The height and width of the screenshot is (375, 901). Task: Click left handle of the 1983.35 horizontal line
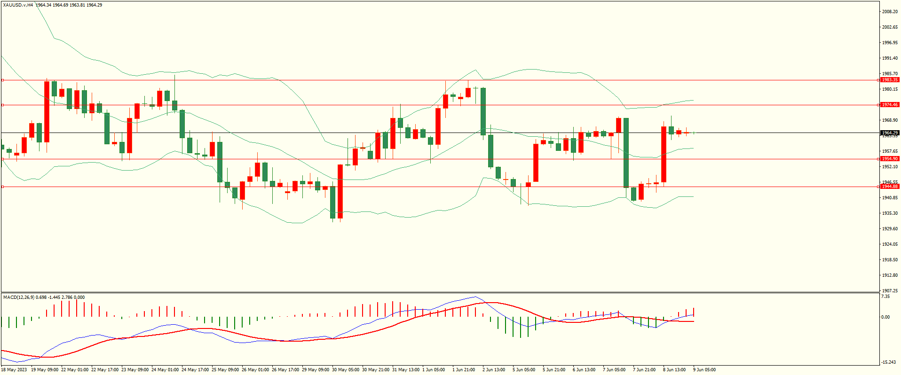[x=2, y=80]
